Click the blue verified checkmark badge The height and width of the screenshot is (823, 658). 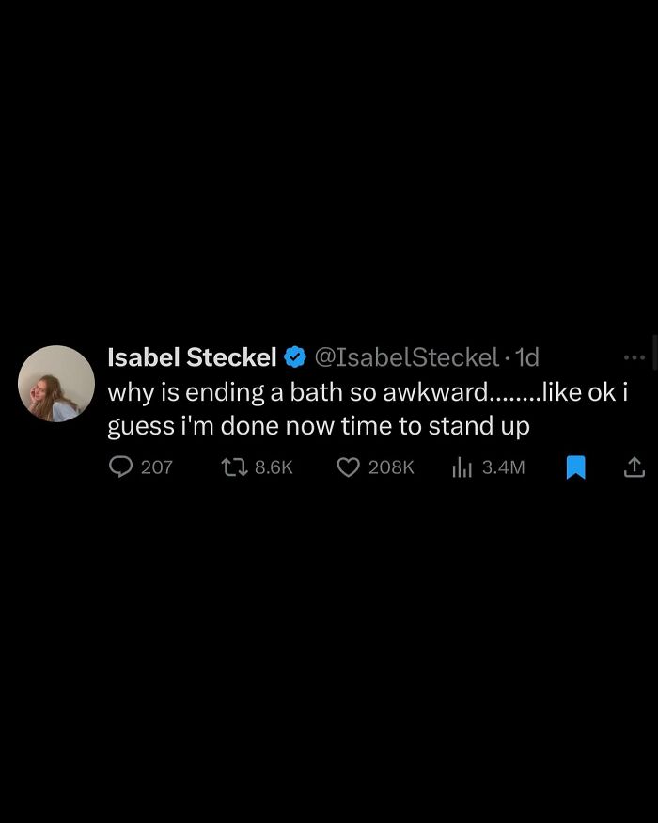tap(295, 356)
